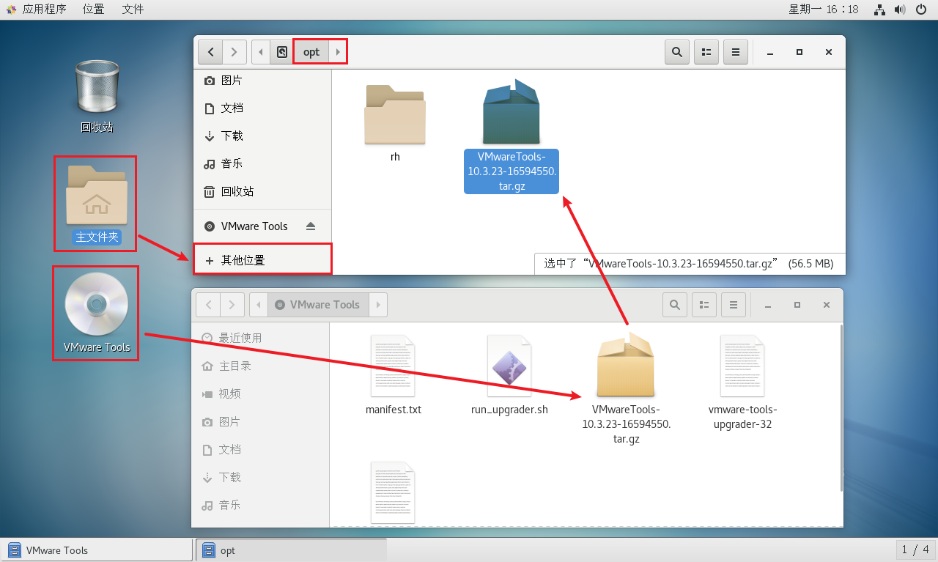Select manifest.txt file in VMware Tools window

[394, 375]
